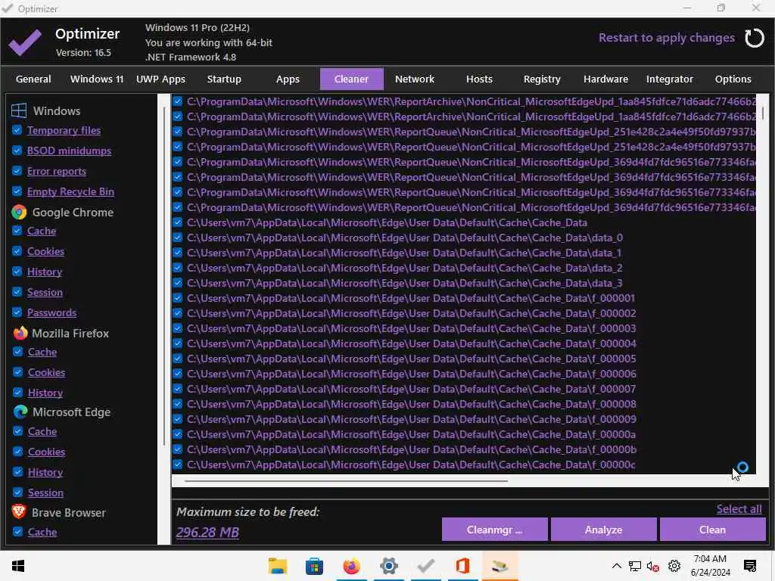Click Optimizer checkmark icon on taskbar
Screen dimensions: 775x581
pos(425,566)
